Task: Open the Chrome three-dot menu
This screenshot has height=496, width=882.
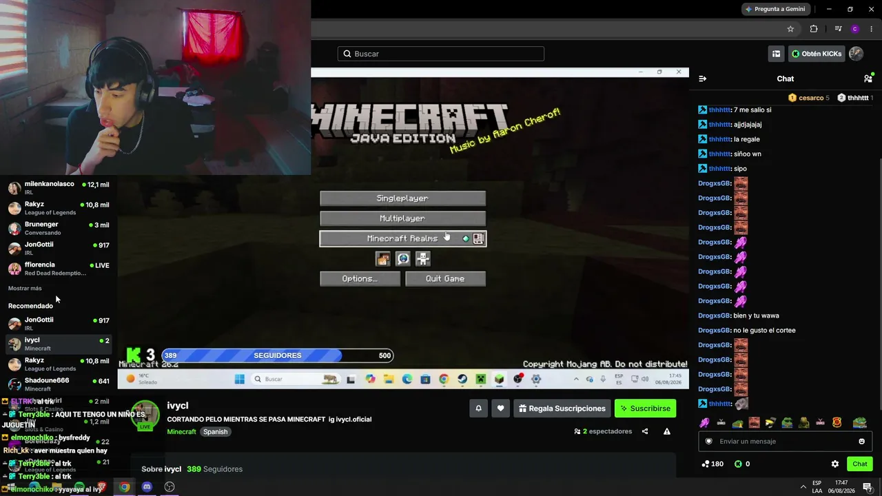Action: coord(872,29)
